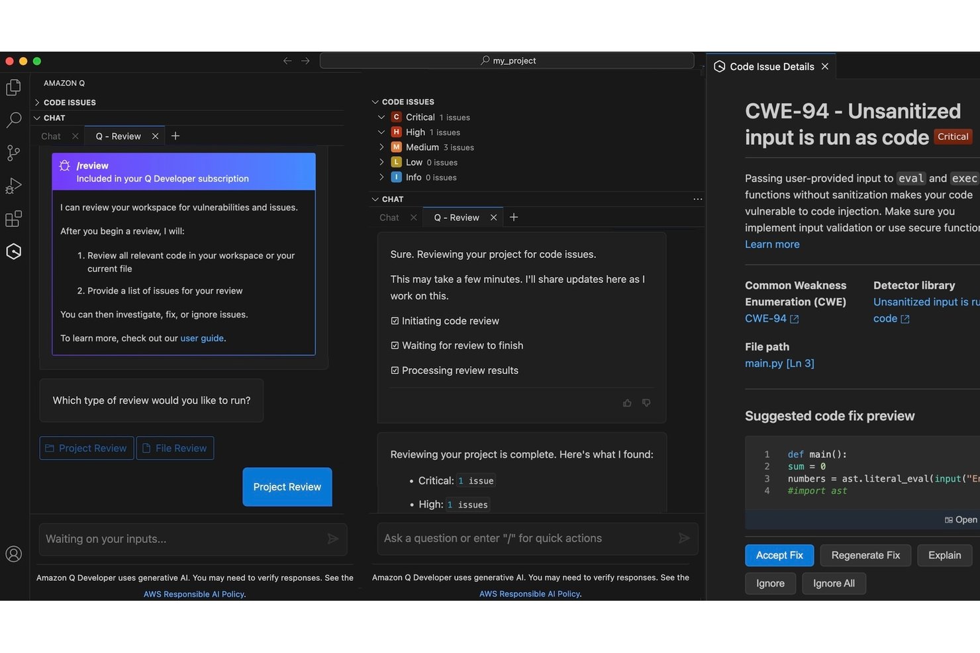This screenshot has height=653, width=980.
Task: Click the Critical severity C badge icon
Action: (396, 117)
